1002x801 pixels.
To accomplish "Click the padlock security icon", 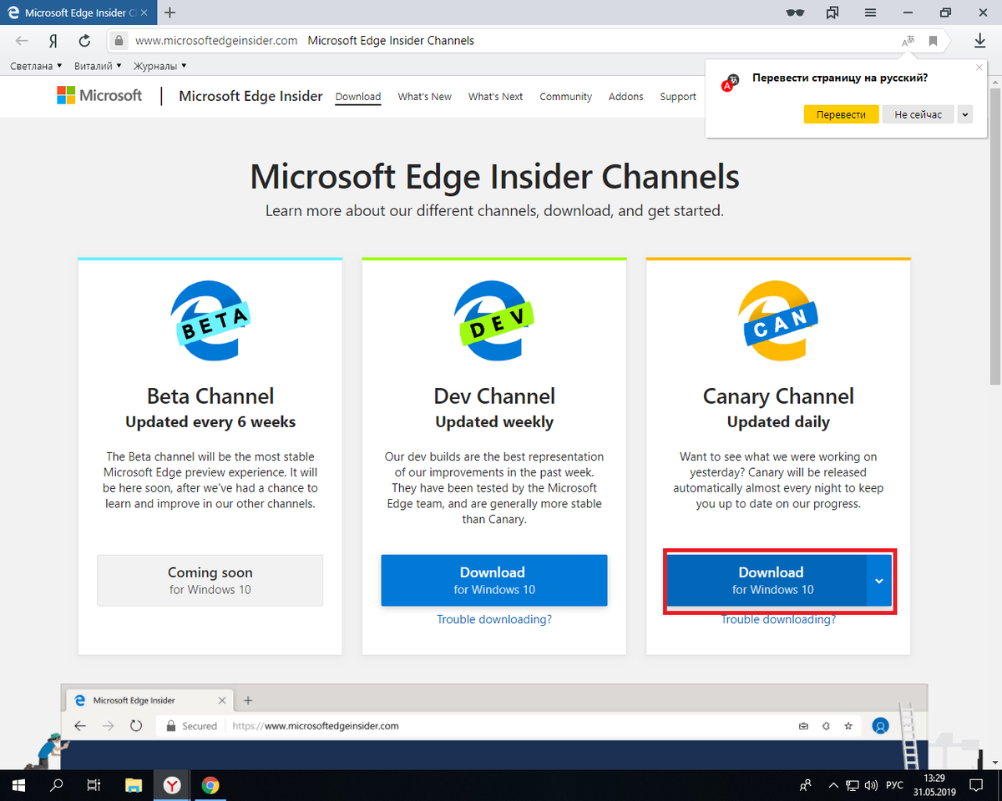I will point(119,40).
